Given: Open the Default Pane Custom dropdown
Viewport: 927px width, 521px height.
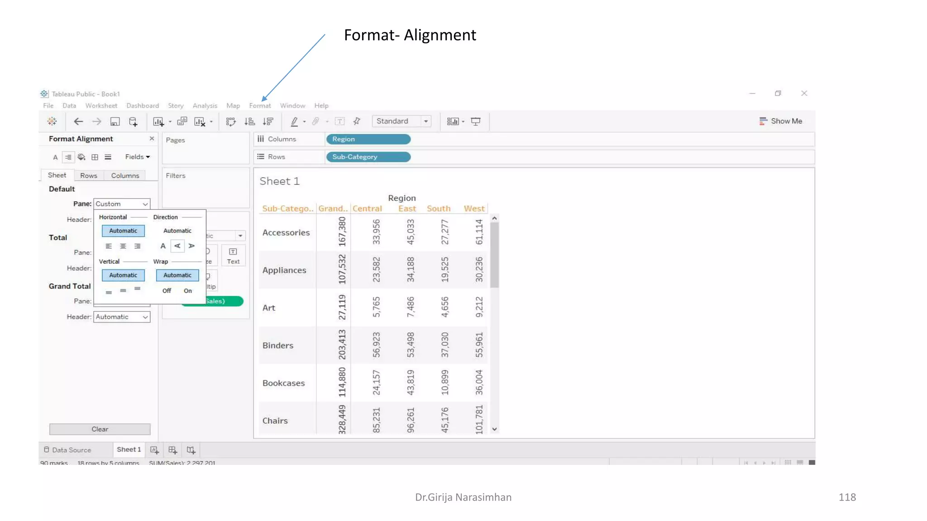Looking at the screenshot, I should (x=121, y=204).
